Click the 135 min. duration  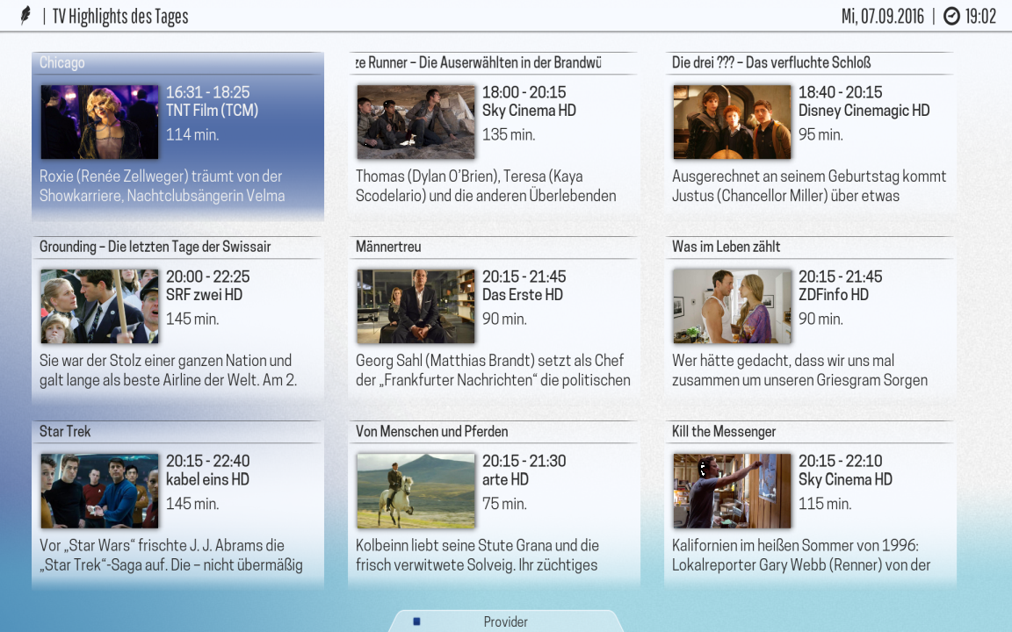click(x=509, y=134)
